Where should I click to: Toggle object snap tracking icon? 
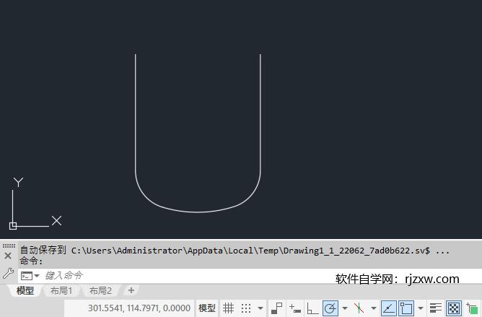388,308
